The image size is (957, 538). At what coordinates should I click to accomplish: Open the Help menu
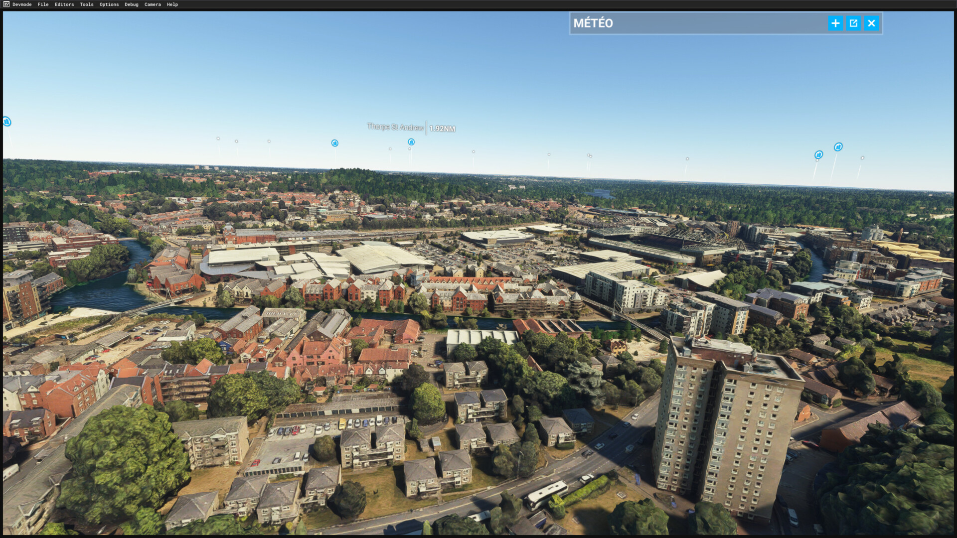point(172,4)
